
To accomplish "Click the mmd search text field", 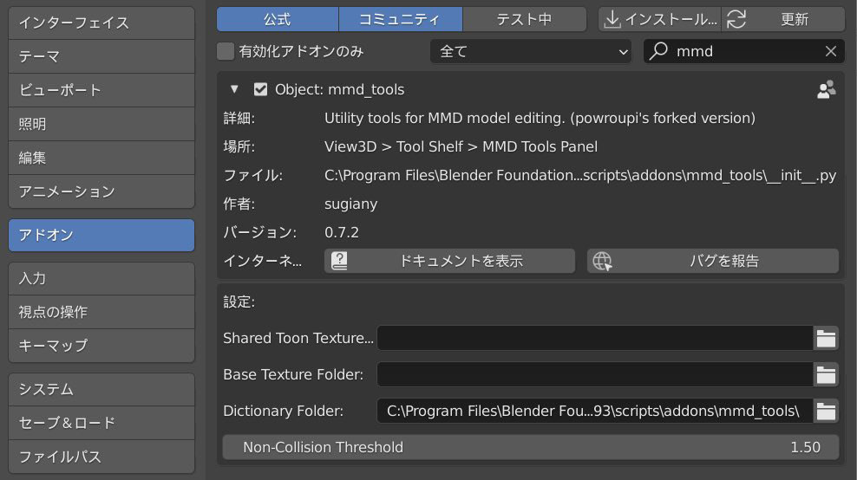I will click(744, 51).
